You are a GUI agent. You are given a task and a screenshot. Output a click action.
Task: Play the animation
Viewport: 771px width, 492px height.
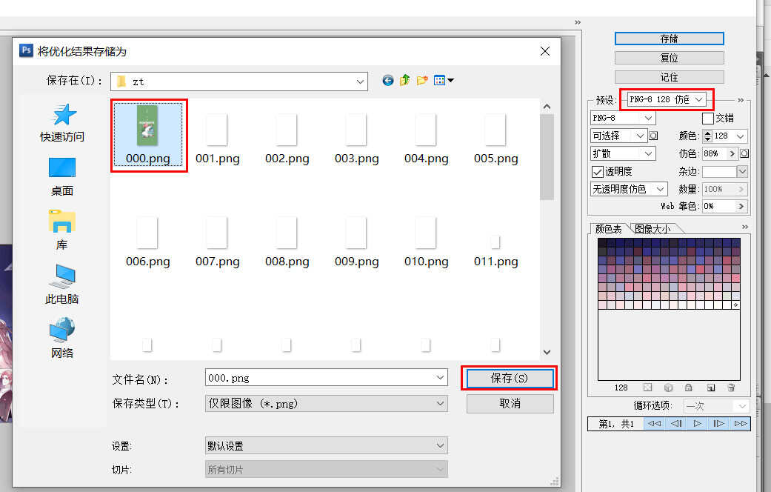click(x=697, y=424)
